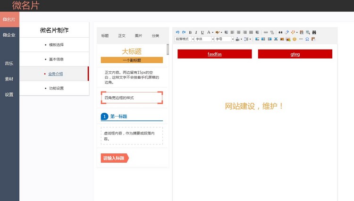Set image float to right
The width and height of the screenshot is (354, 201).
click(270, 39)
